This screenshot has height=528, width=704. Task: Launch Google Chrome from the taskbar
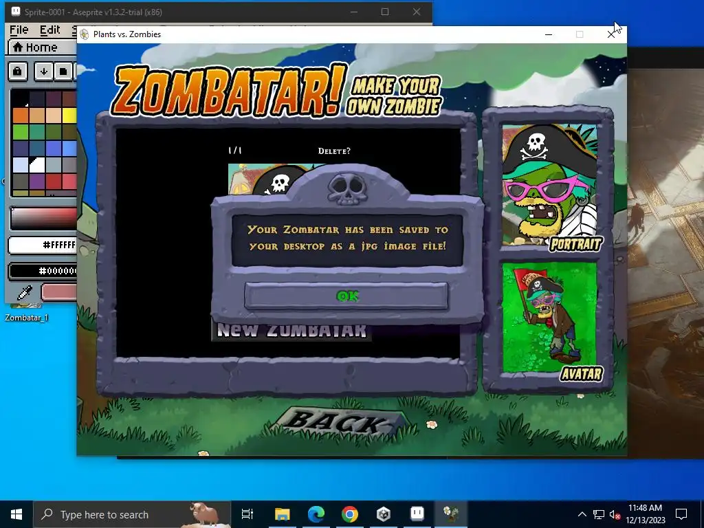350,514
